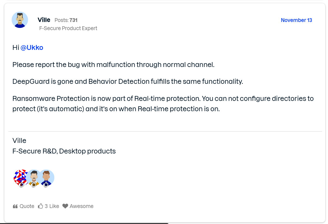
Task: Click the Like text label
Action: coord(54,206)
